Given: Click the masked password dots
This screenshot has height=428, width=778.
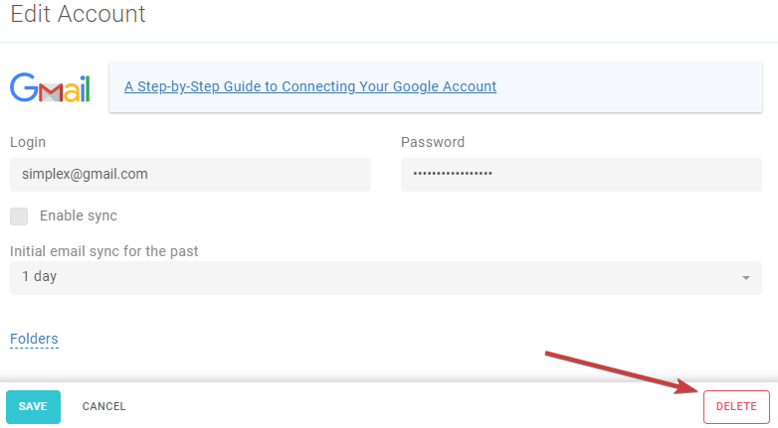Looking at the screenshot, I should coord(453,174).
